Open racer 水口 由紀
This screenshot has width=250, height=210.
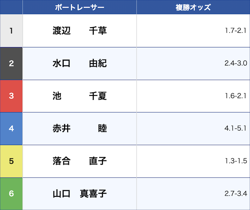(80, 64)
